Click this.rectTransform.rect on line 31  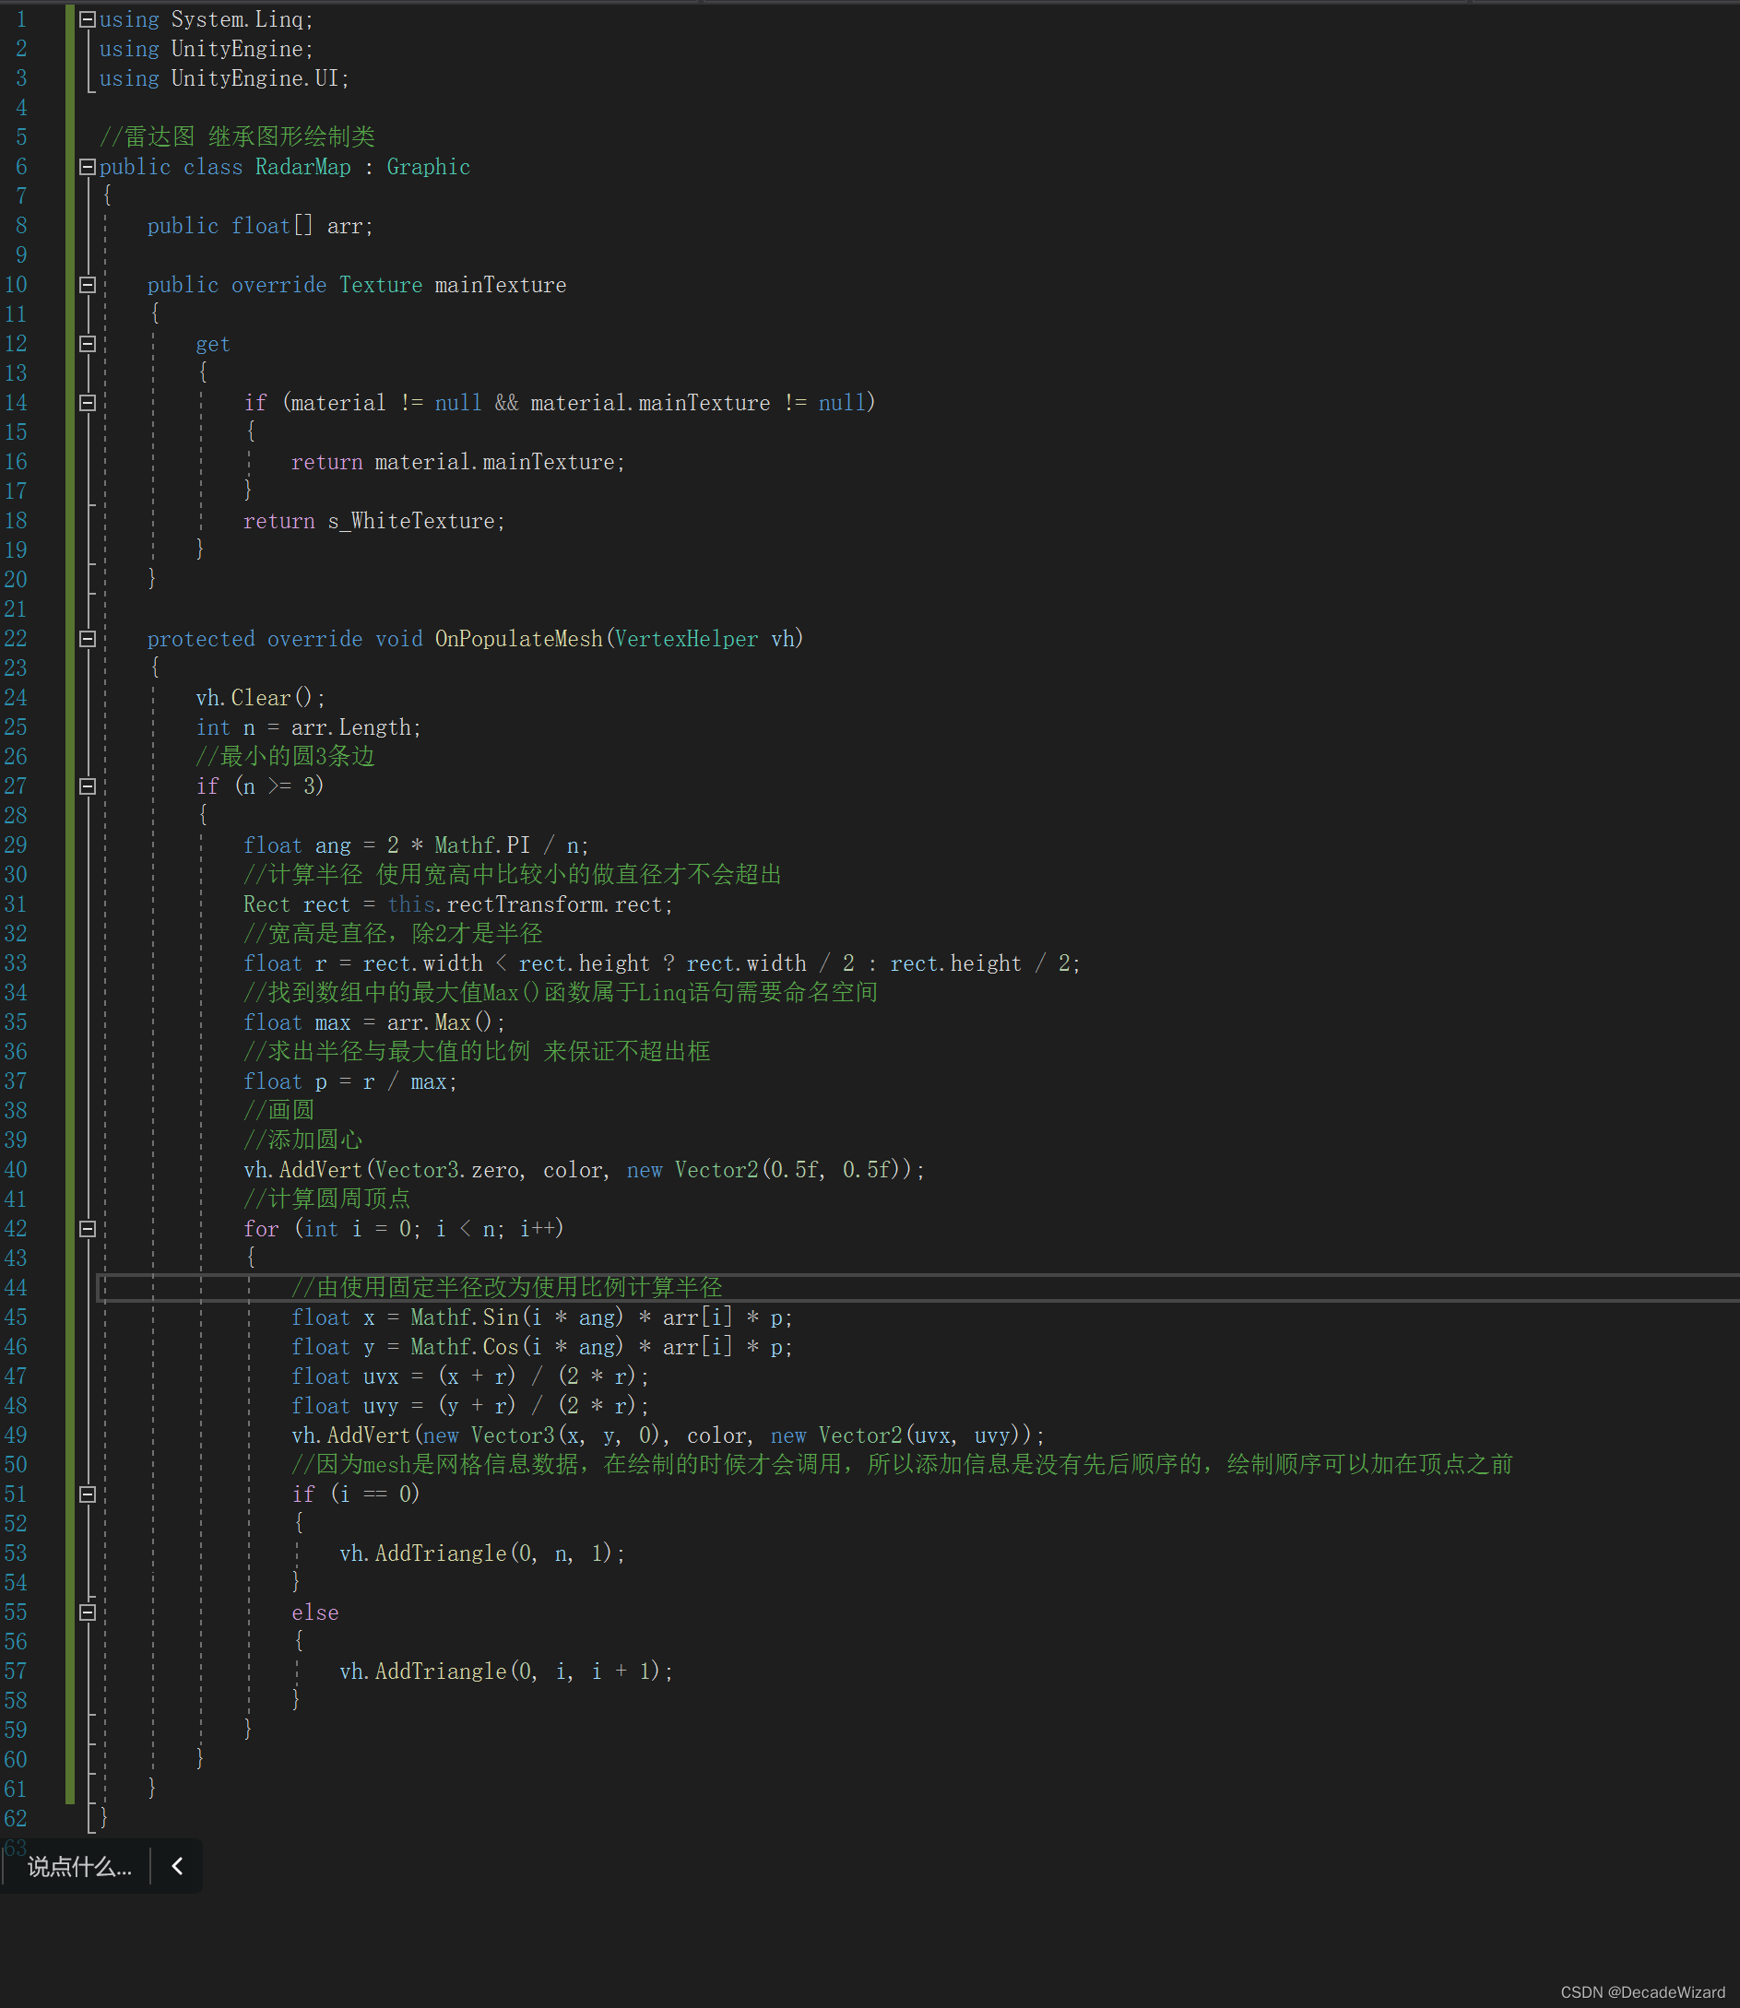point(525,905)
